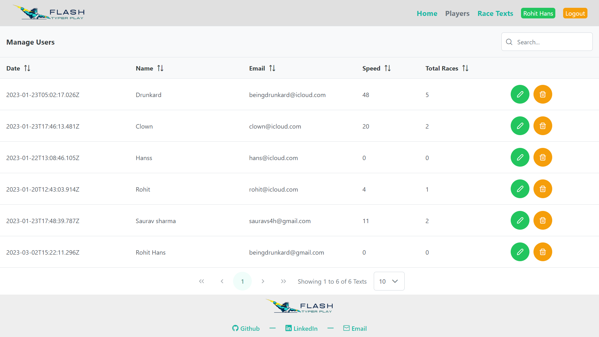
Task: Sort table by Total Races arrows
Action: [x=465, y=68]
